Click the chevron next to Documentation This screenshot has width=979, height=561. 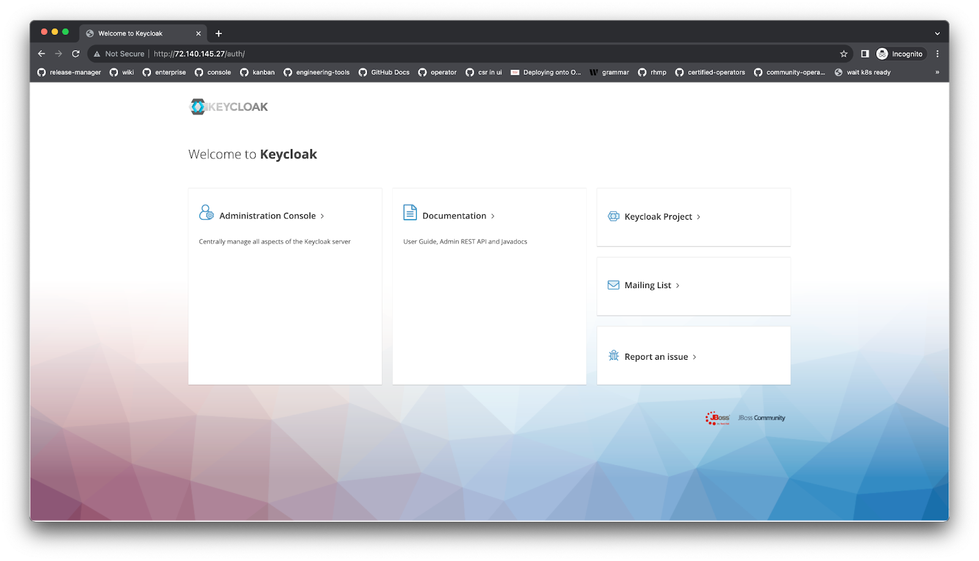point(493,216)
